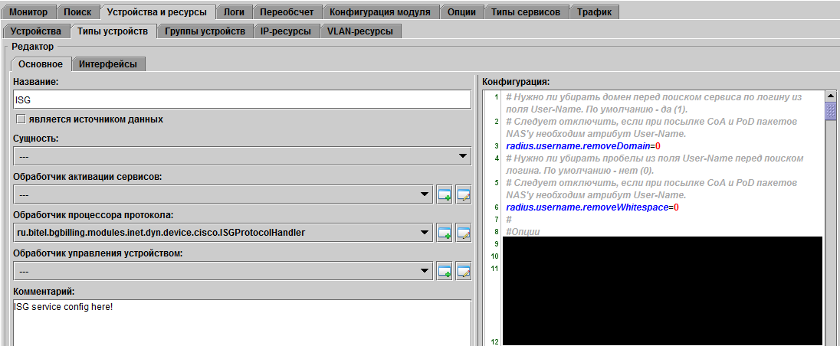The height and width of the screenshot is (346, 840).
Task: Open Конфигурация модуля tab
Action: coord(380,11)
